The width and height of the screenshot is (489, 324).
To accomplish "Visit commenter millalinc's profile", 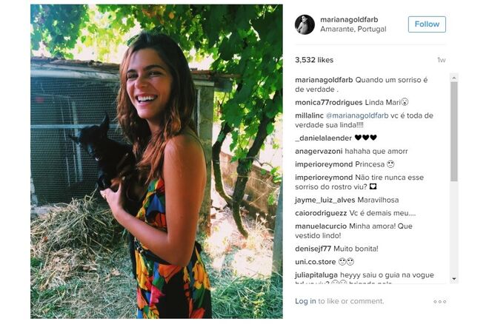I will tap(309, 115).
